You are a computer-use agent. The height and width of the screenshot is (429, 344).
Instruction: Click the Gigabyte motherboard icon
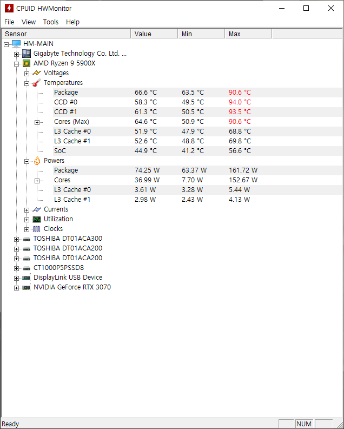coord(27,54)
